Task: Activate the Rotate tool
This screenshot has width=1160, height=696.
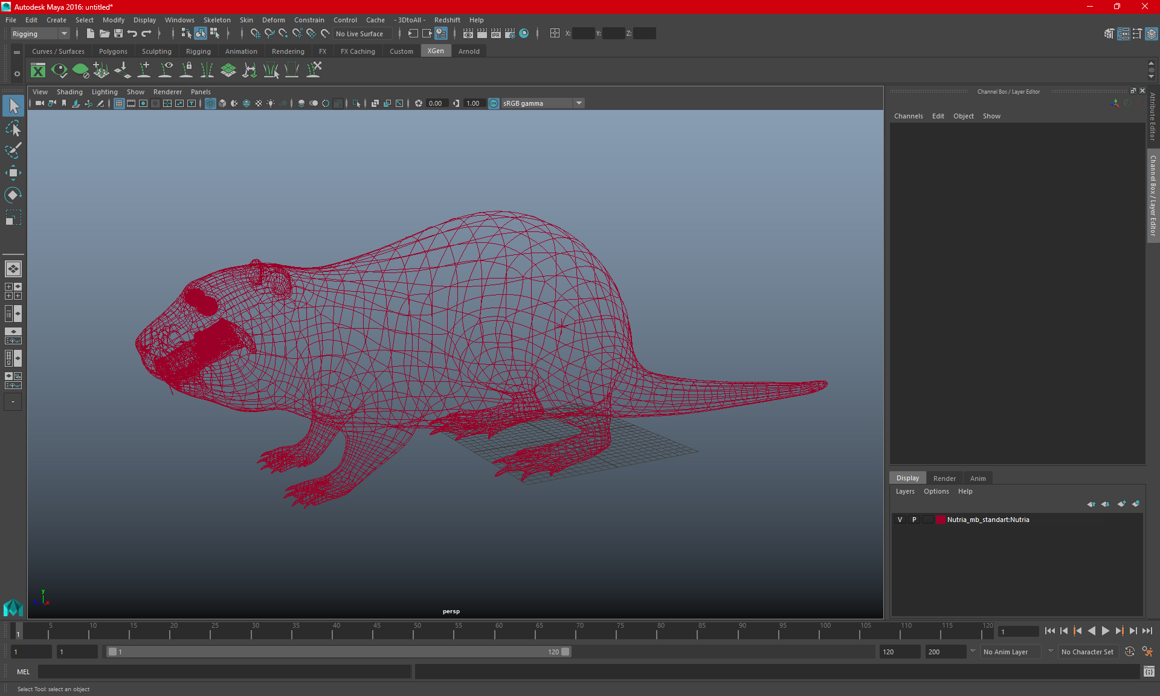Action: point(13,195)
